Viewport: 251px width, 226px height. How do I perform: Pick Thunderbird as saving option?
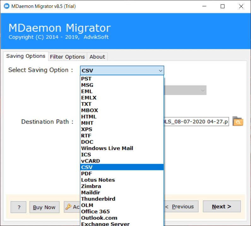click(122, 199)
